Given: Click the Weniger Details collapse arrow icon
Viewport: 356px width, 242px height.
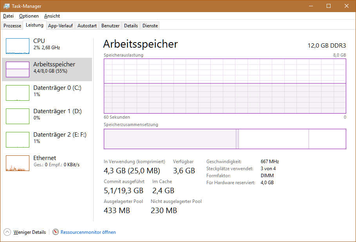Looking at the screenshot, I should [7, 232].
